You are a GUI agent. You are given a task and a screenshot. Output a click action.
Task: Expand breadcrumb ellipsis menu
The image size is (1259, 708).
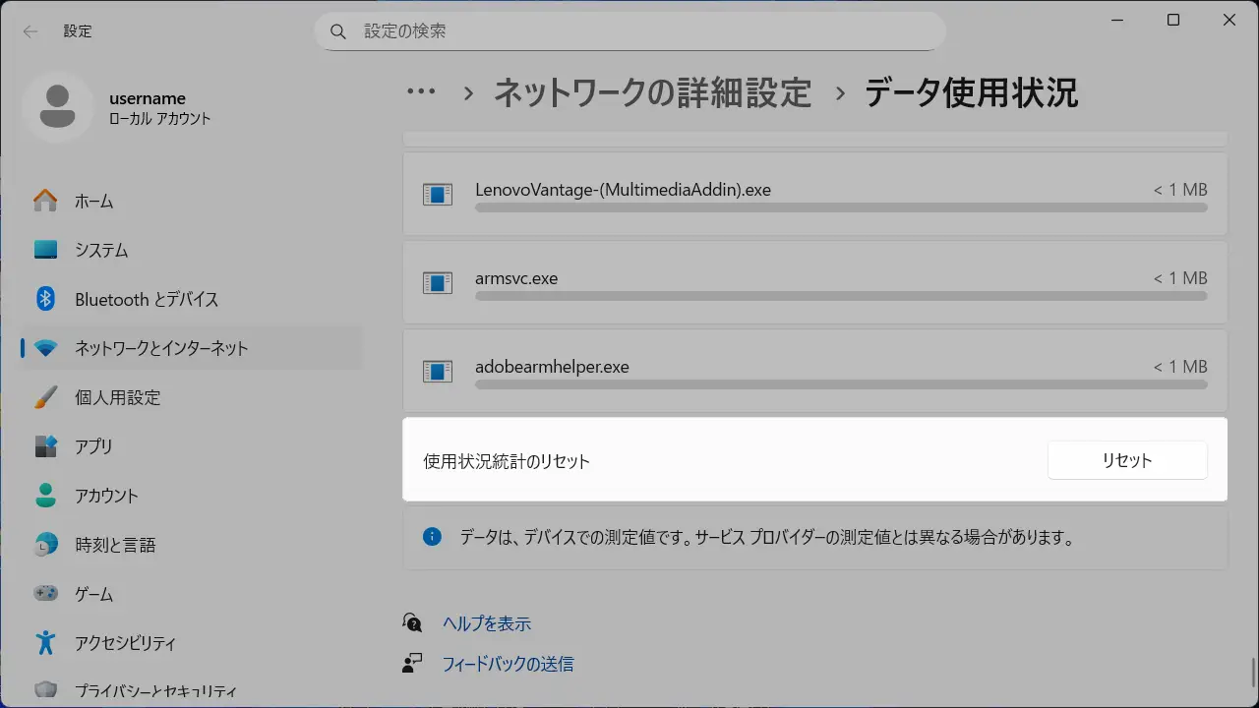421,92
